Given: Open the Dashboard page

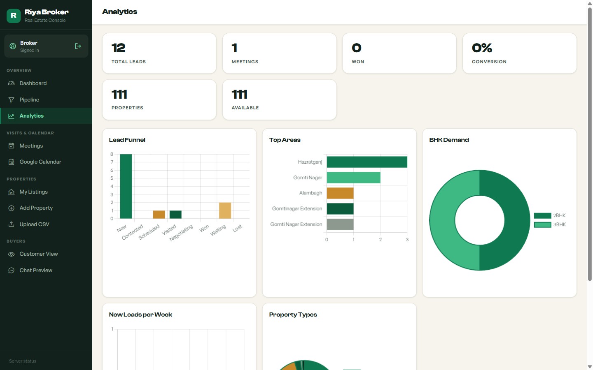Looking at the screenshot, I should 46,83.
